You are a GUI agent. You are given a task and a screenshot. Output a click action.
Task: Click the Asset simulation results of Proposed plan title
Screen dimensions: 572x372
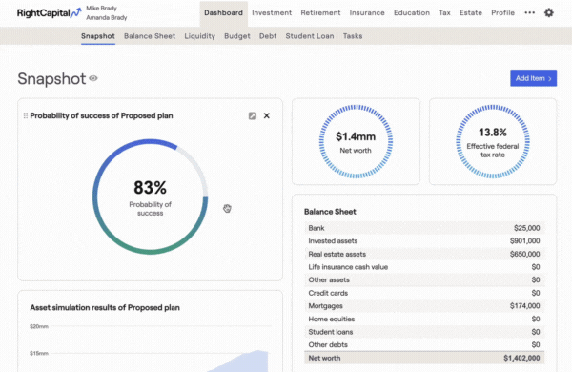(105, 308)
